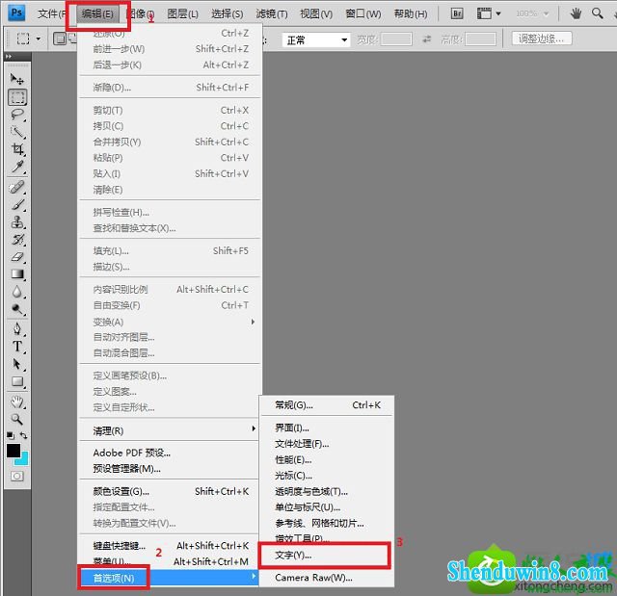
Task: Select the Crop tool
Action: click(17, 149)
